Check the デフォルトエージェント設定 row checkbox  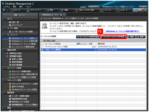(42, 47)
